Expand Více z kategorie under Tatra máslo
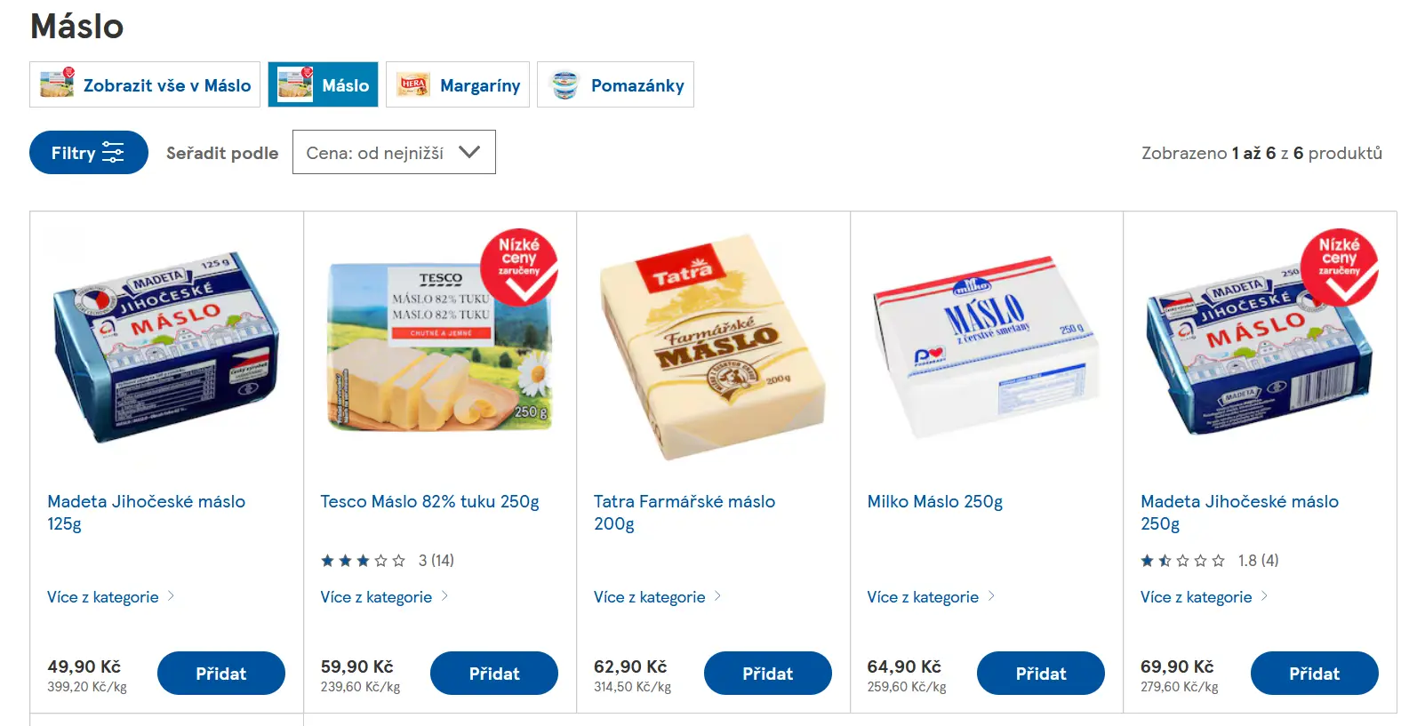 [x=657, y=597]
